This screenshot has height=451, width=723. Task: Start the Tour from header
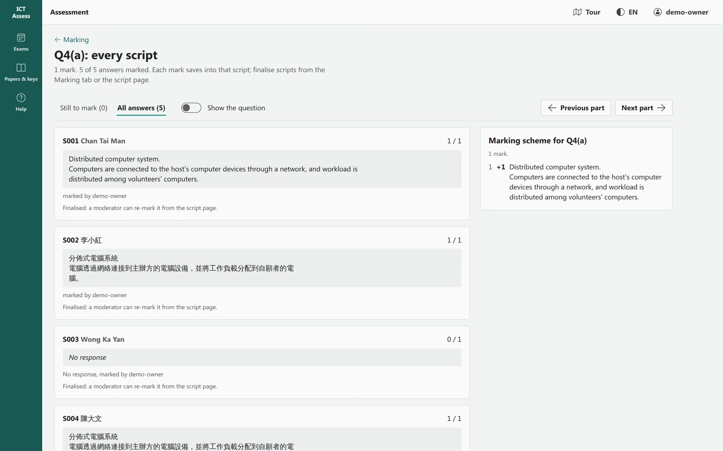(x=586, y=12)
